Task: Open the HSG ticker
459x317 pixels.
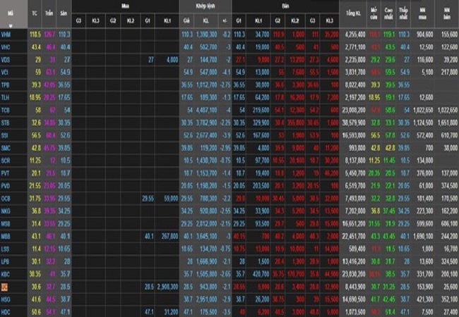Action: (5, 299)
